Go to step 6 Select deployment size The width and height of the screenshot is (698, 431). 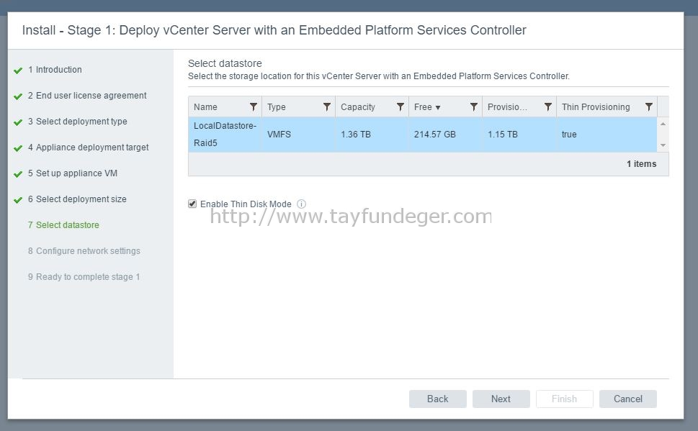coord(77,199)
